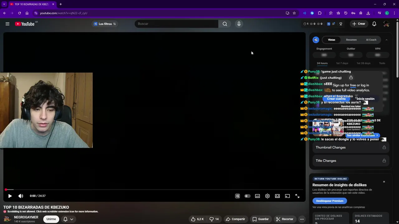Click browser back arrow
The width and height of the screenshot is (399, 224).
click(4, 13)
